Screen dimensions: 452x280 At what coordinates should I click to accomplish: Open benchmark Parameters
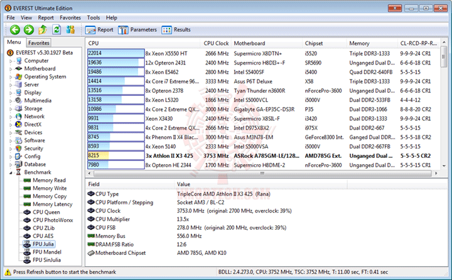(137, 29)
